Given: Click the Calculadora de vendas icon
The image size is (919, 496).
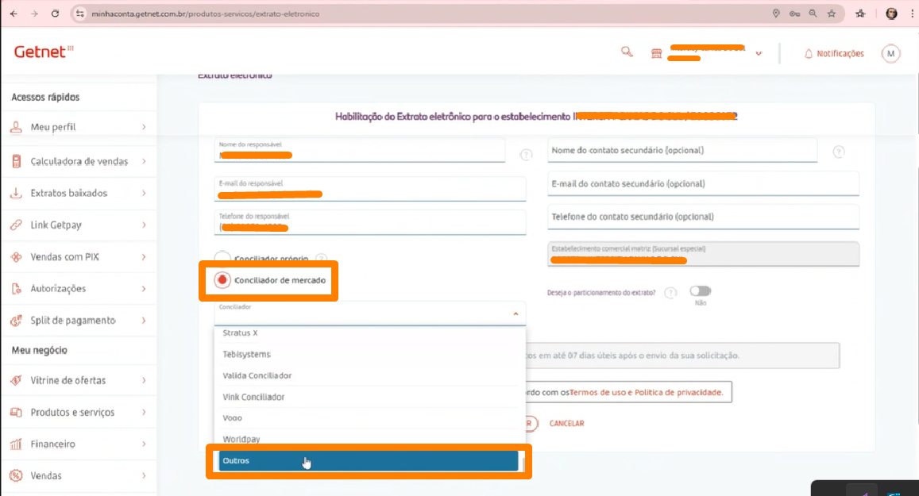Looking at the screenshot, I should tap(17, 161).
